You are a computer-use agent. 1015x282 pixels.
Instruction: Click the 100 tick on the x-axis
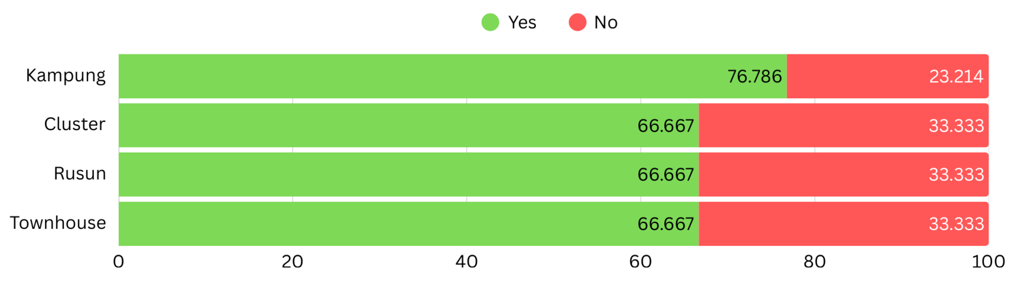click(x=988, y=262)
